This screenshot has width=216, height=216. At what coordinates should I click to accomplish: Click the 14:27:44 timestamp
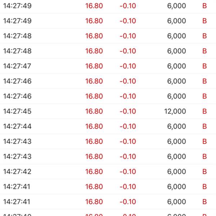click(x=17, y=126)
